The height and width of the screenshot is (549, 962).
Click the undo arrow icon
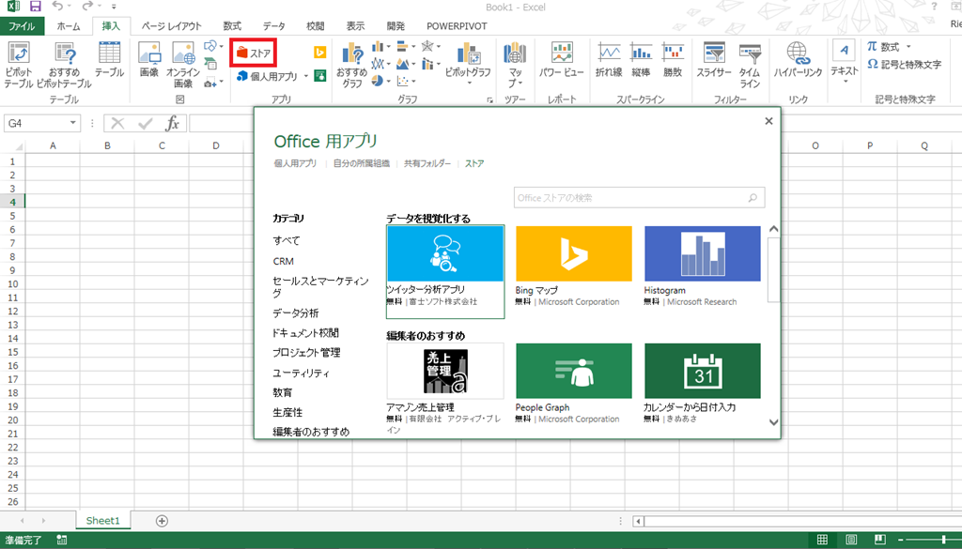[x=57, y=7]
